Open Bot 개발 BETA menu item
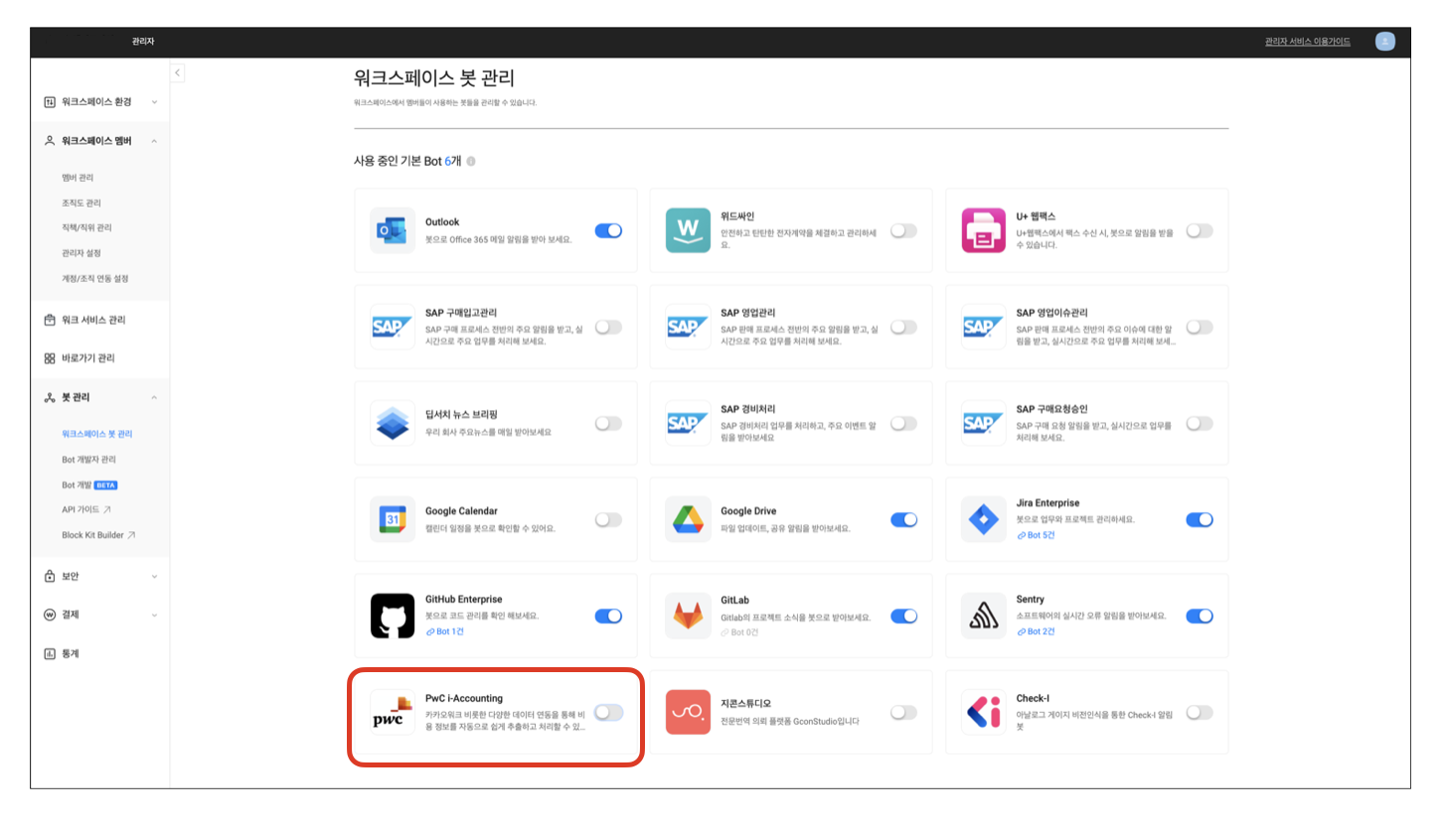 tap(90, 485)
